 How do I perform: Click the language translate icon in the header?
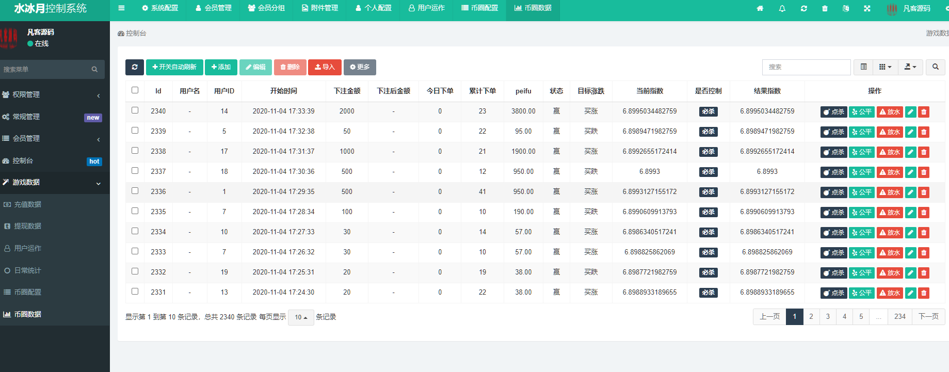click(x=845, y=8)
